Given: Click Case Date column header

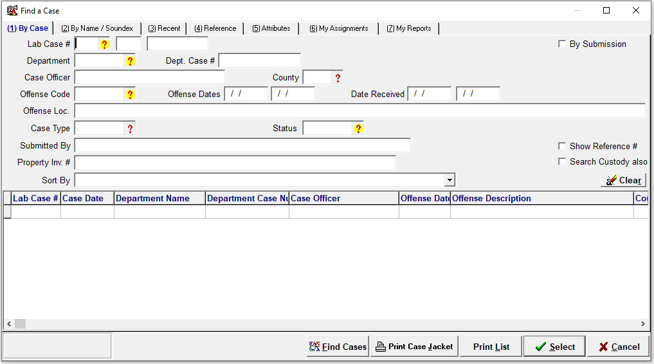Looking at the screenshot, I should pos(87,199).
